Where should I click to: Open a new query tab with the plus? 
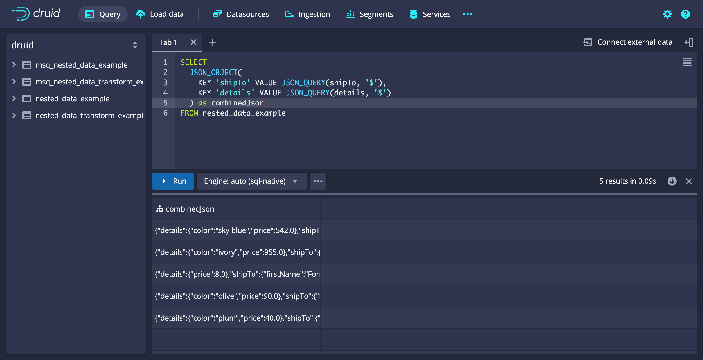click(213, 42)
